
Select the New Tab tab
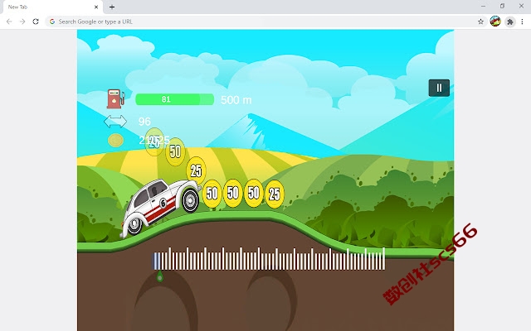pyautogui.click(x=53, y=7)
